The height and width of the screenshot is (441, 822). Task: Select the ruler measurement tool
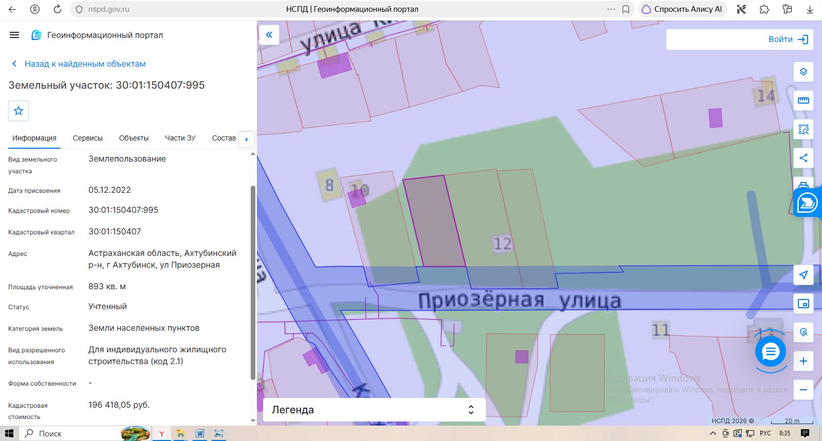coord(804,101)
